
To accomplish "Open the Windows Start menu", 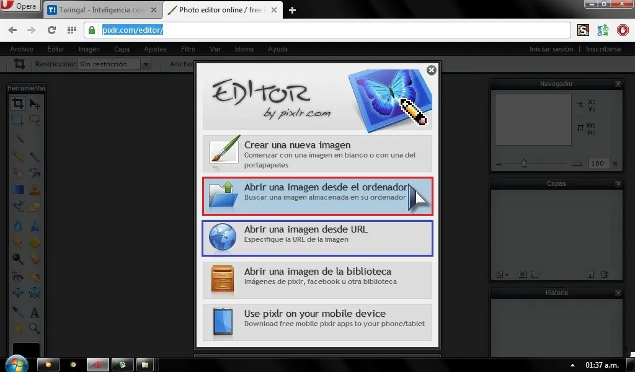I will point(17,363).
